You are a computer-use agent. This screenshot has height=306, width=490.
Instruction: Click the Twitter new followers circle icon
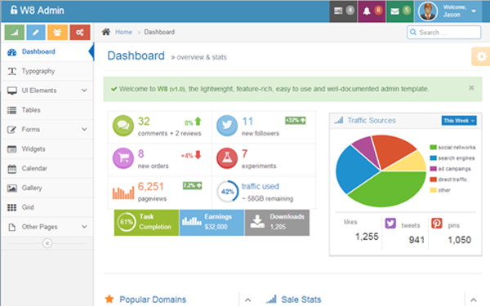point(227,126)
